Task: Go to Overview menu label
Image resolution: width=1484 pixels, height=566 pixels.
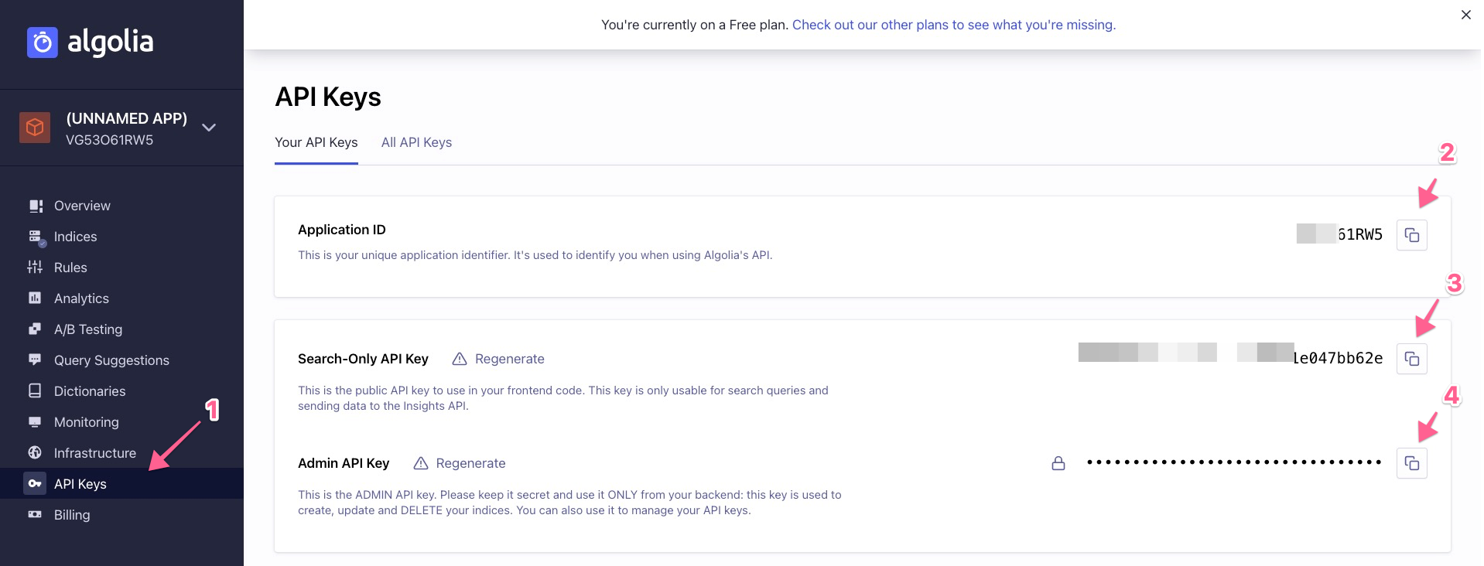Action: (82, 206)
